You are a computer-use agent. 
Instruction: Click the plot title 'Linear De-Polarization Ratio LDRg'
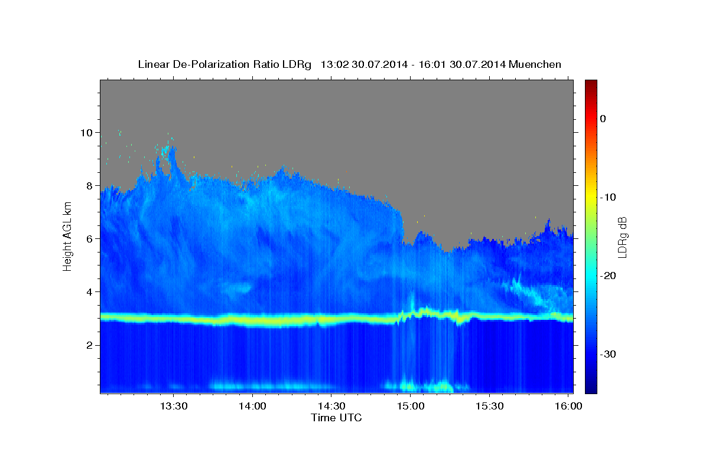[x=224, y=64]
